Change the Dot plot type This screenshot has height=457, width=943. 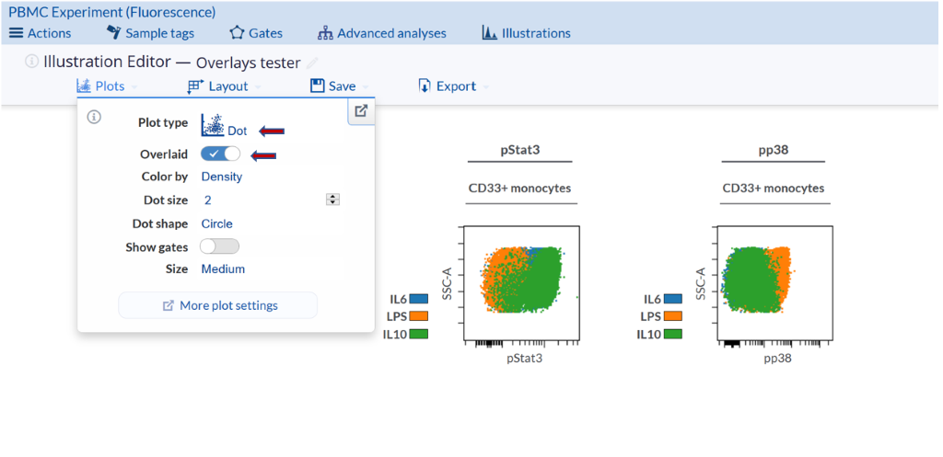(225, 125)
